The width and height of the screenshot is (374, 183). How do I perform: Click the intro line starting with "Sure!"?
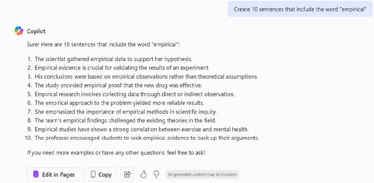pos(103,44)
